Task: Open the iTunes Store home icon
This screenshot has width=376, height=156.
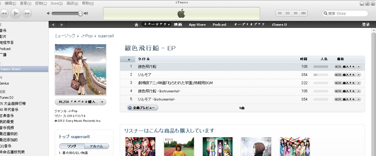Action: tap(136, 25)
